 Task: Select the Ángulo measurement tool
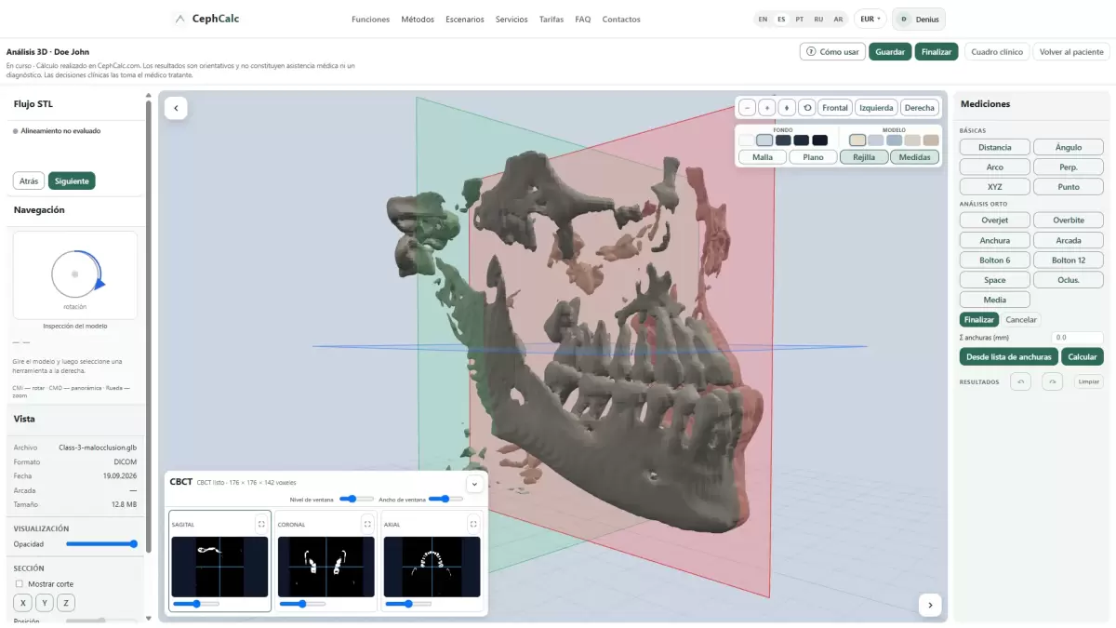point(1069,147)
